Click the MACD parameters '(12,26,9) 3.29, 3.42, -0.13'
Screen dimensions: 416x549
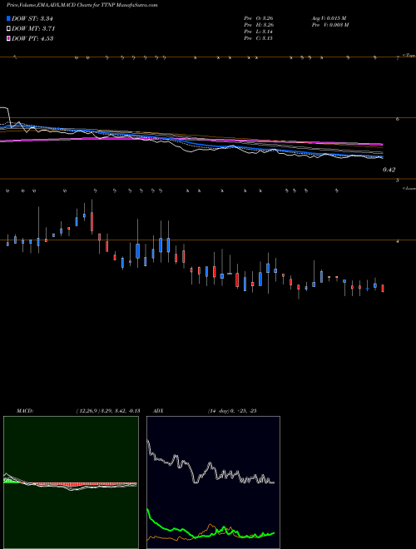(108, 411)
